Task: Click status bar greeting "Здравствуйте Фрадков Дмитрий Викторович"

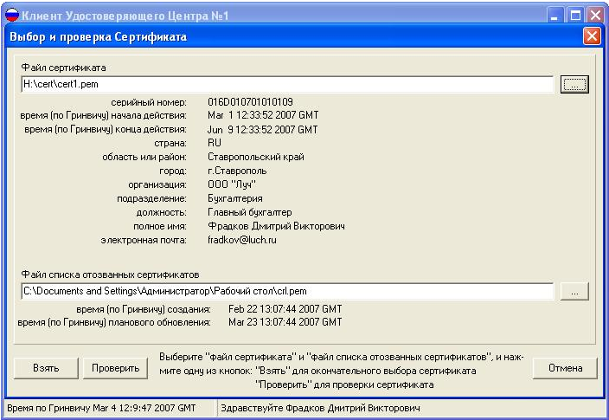Action: tap(320, 409)
